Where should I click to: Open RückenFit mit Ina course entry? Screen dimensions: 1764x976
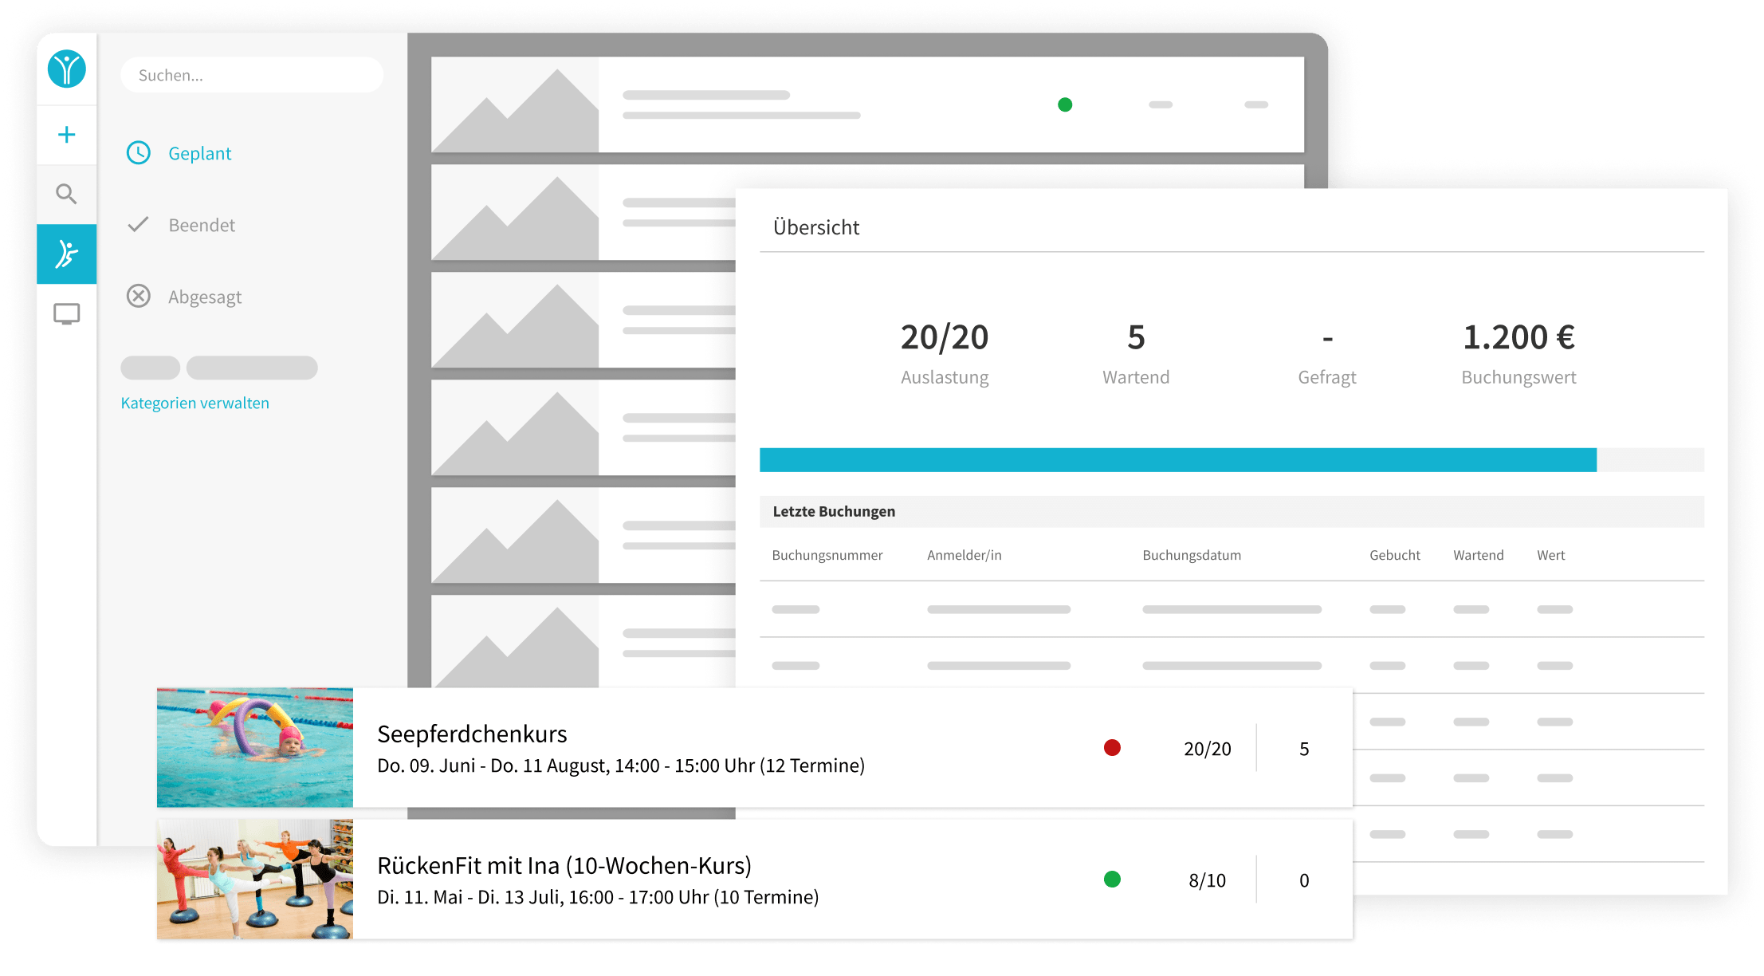click(755, 880)
